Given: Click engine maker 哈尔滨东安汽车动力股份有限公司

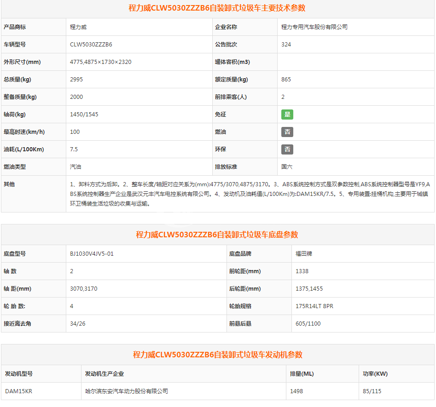Looking at the screenshot, I should [127, 391].
